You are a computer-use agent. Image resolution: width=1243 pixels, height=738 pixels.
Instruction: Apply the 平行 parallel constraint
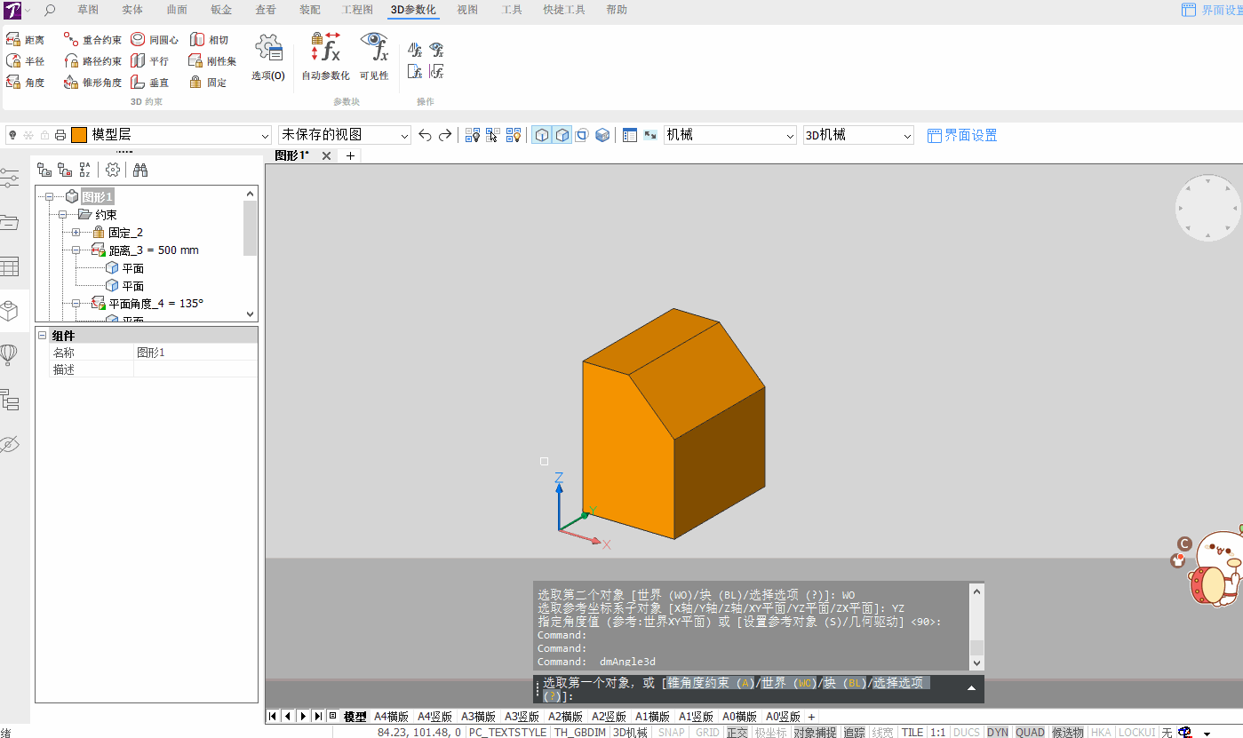click(150, 61)
